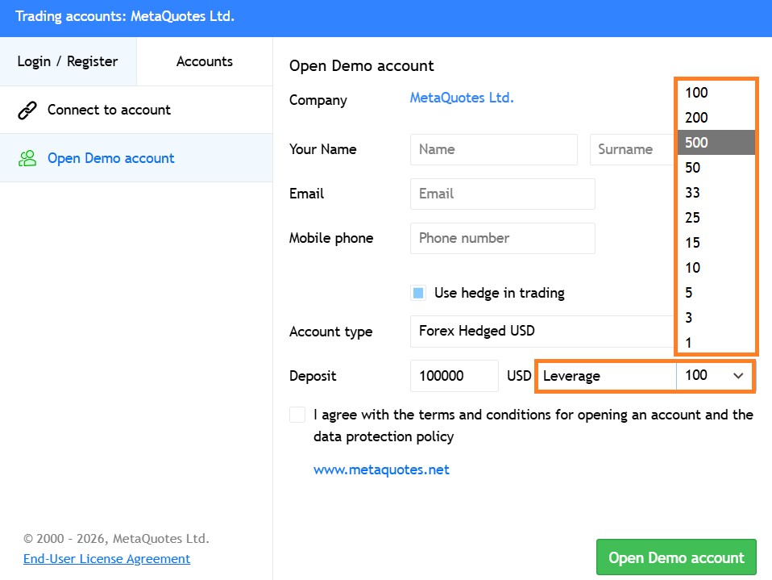Switch to the Login / Register tab
Screen dimensions: 772x580
[68, 61]
